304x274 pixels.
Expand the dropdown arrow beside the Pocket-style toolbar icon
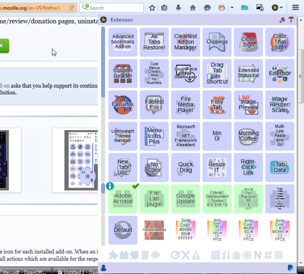[232, 8]
